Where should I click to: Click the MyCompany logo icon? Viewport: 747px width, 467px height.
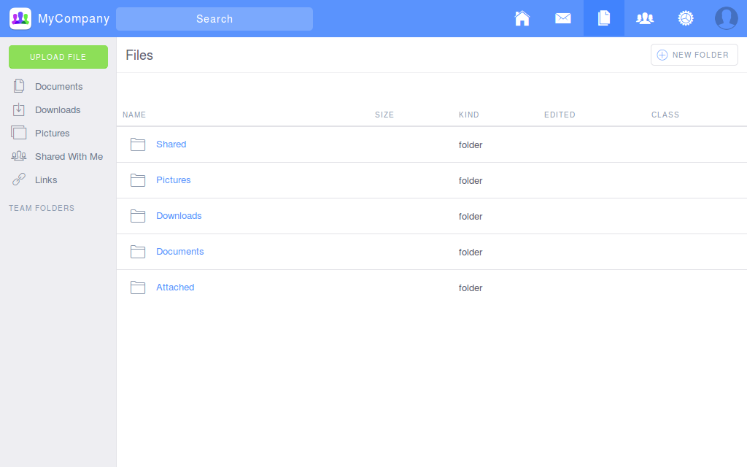pos(20,18)
